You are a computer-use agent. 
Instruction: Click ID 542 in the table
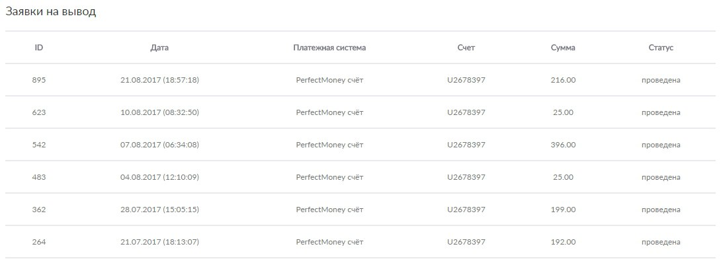click(x=38, y=145)
